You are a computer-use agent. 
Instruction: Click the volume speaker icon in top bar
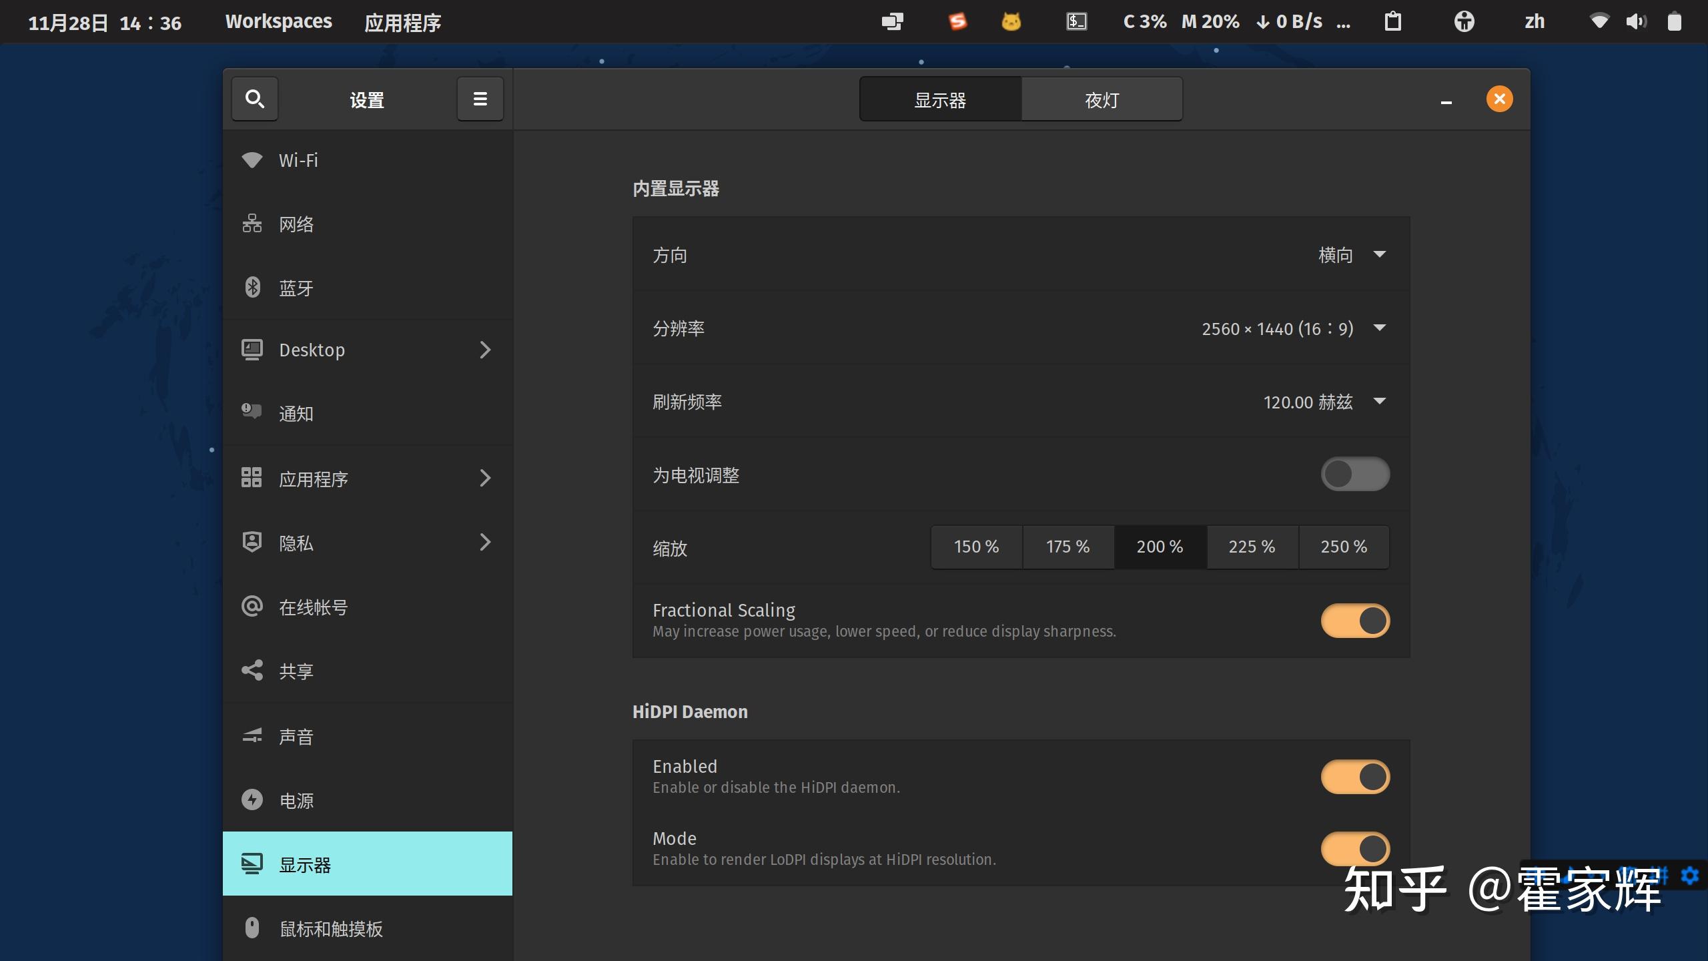coord(1636,21)
